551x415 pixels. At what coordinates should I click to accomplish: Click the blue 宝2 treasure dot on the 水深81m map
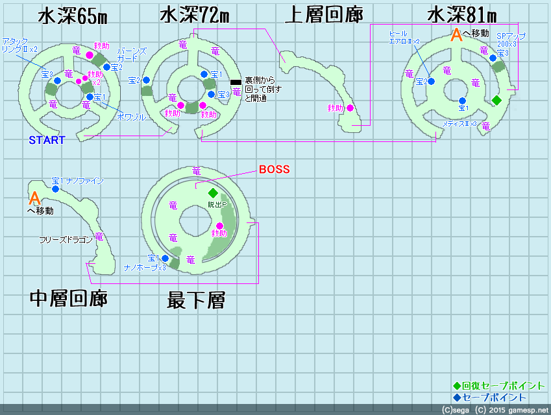point(432,82)
